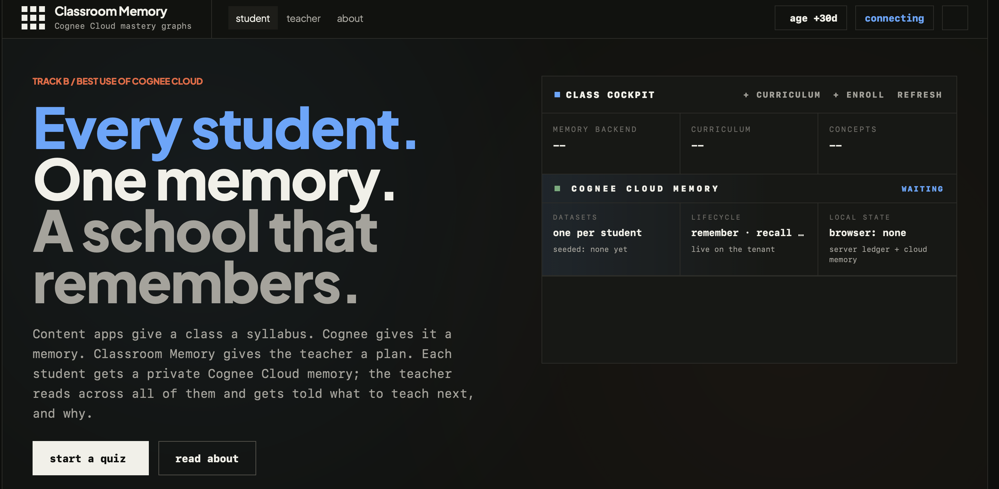This screenshot has height=489, width=999.
Task: Click the Classroom Memory grid logo
Action: [33, 18]
